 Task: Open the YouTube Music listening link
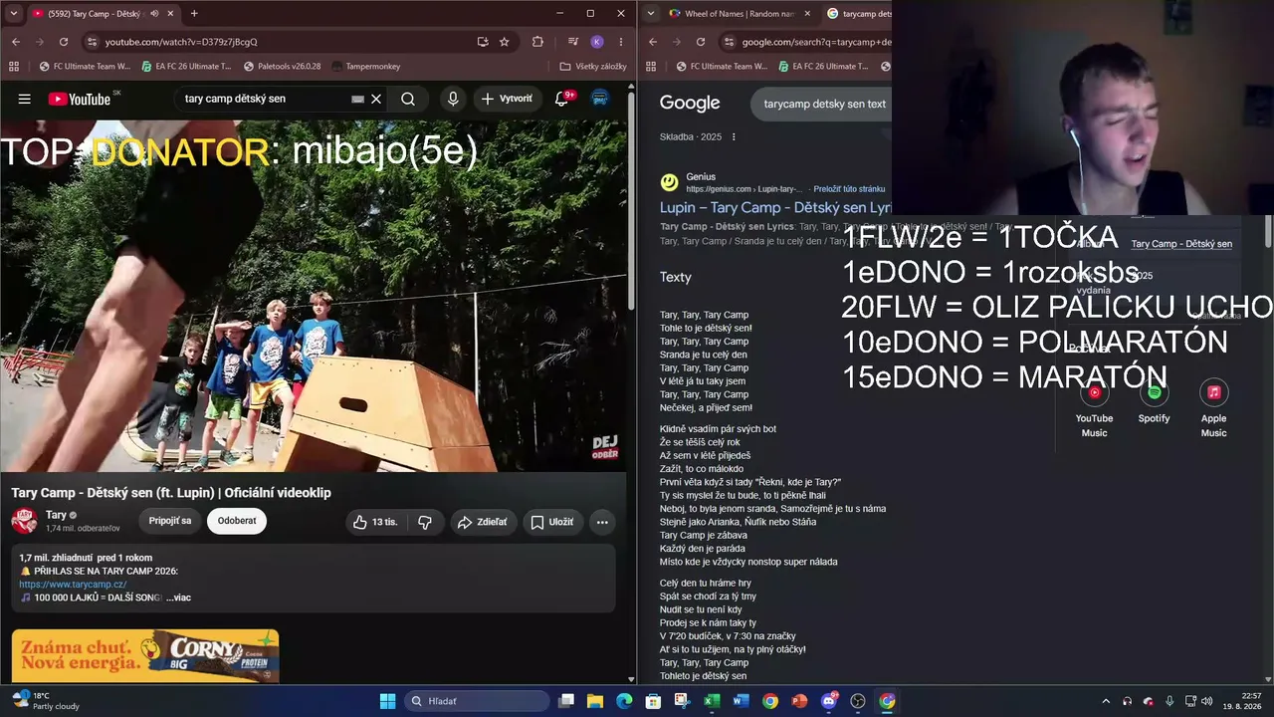(x=1095, y=408)
